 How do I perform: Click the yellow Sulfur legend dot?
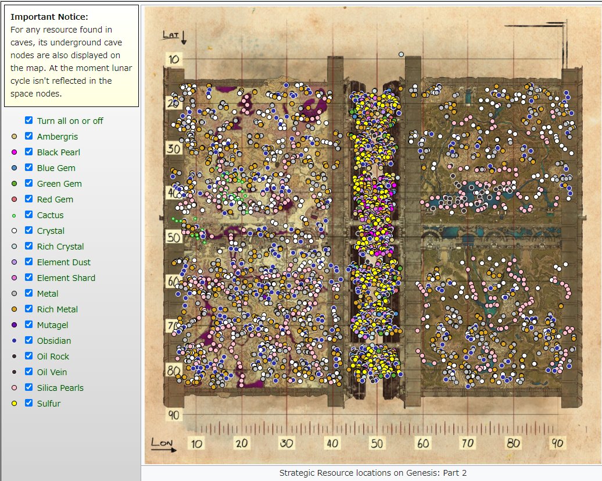coord(14,404)
